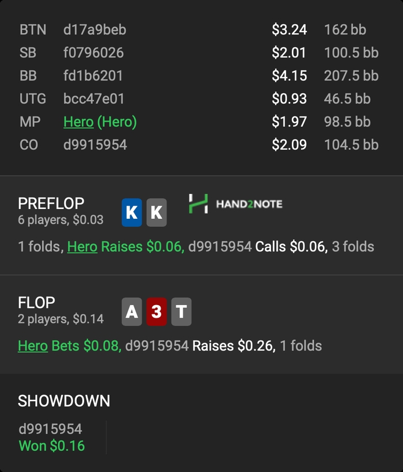Image resolution: width=403 pixels, height=472 pixels.
Task: Click the gray King hole card
Action: 157,212
